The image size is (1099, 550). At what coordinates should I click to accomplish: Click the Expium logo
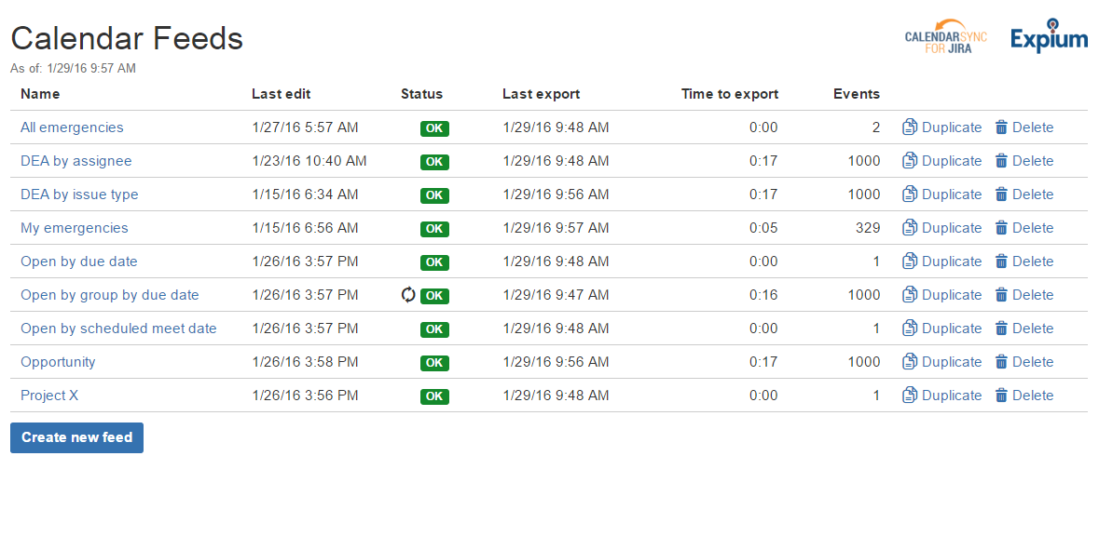pyautogui.click(x=1050, y=36)
